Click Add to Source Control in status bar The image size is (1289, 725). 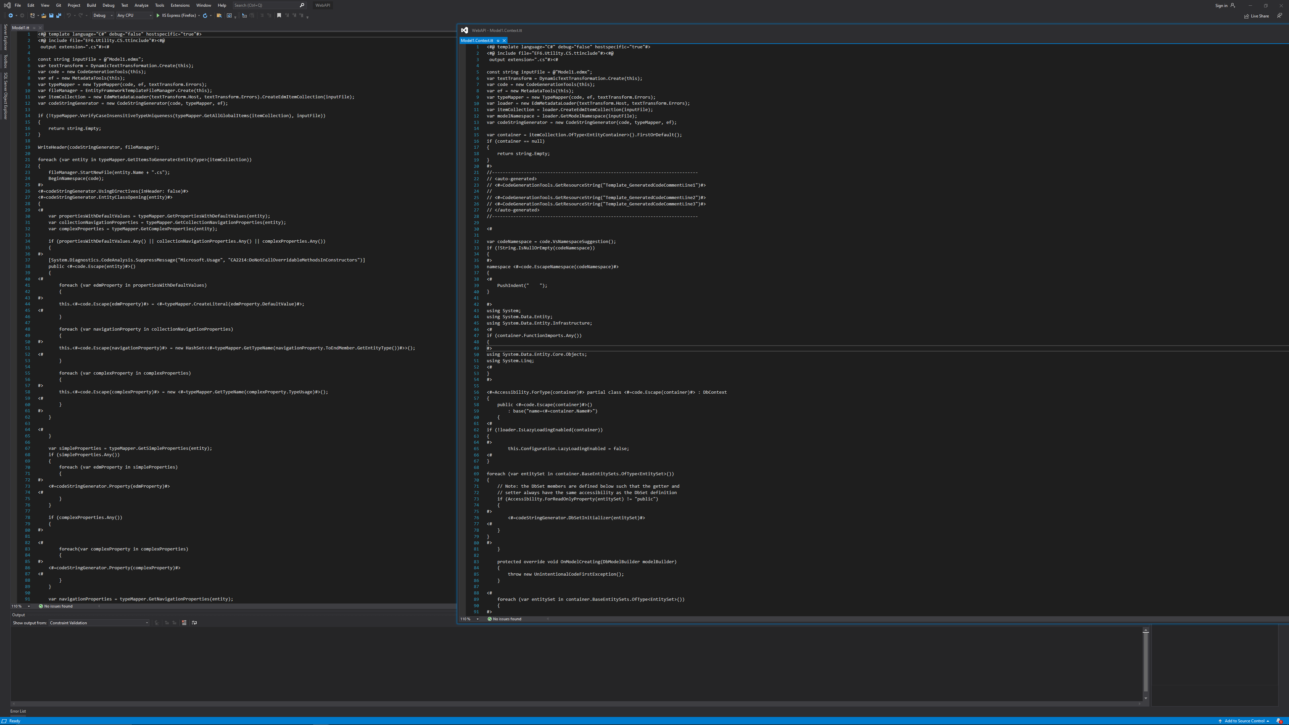(1244, 721)
